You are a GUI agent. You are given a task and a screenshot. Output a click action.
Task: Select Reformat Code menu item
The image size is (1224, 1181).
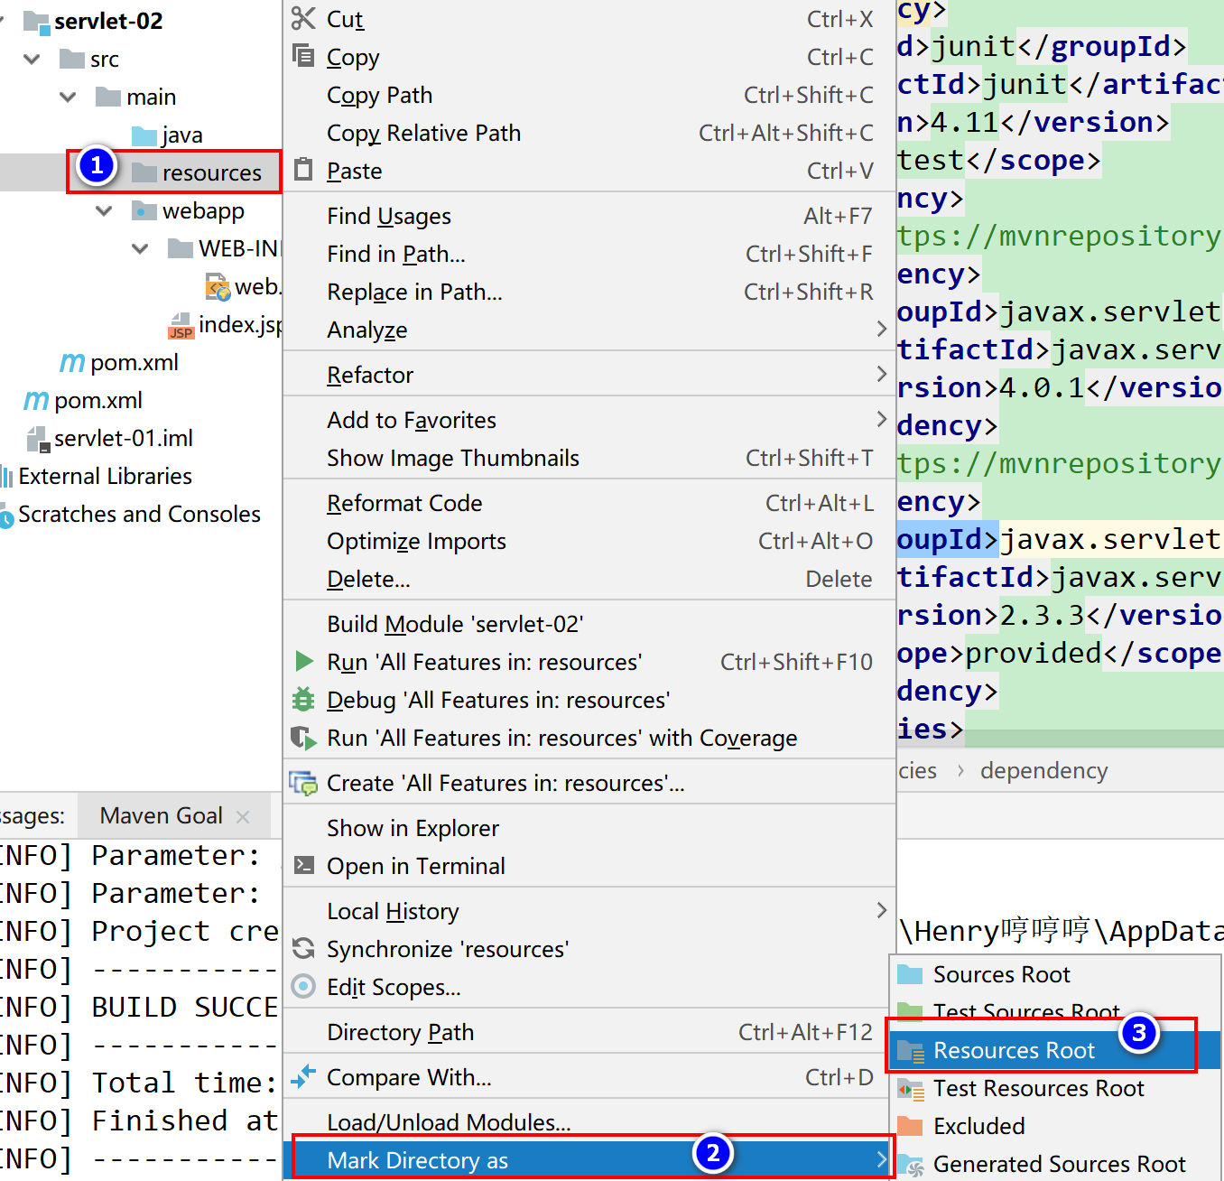point(589,503)
